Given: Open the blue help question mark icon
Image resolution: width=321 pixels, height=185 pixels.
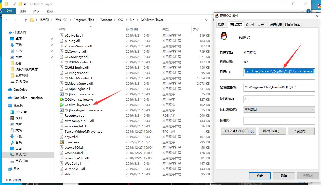Looking at the screenshot, I should pyautogui.click(x=308, y=11).
